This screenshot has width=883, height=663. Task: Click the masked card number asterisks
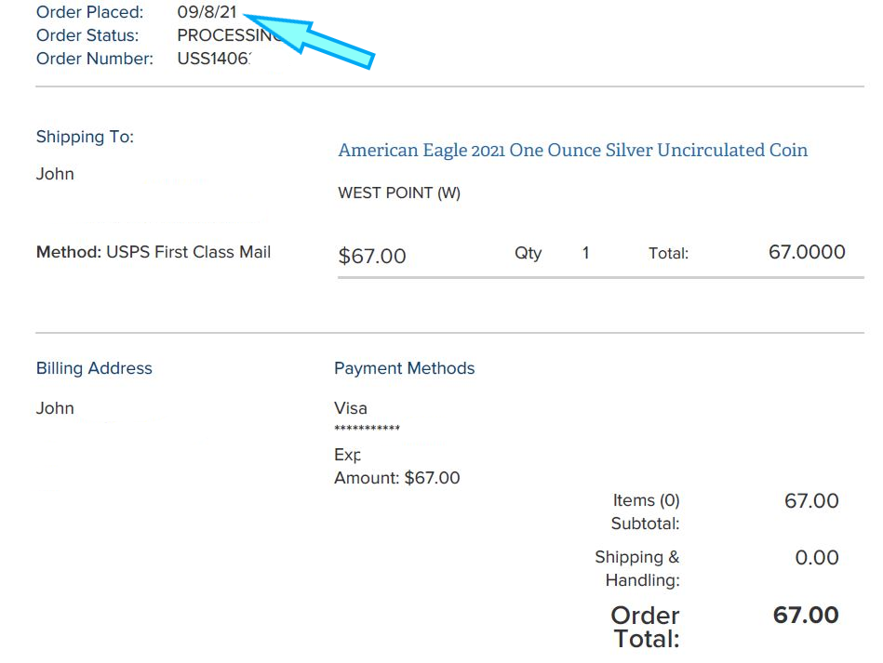point(367,429)
